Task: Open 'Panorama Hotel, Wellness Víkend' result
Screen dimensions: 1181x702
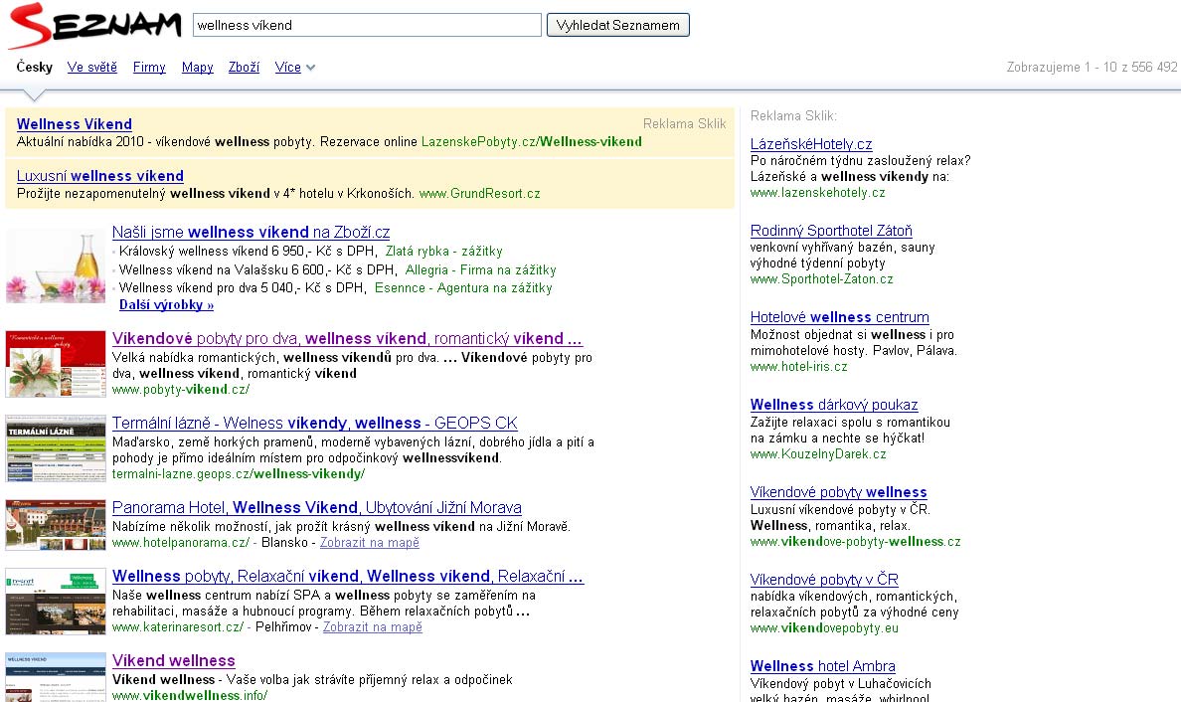Action: click(x=317, y=508)
